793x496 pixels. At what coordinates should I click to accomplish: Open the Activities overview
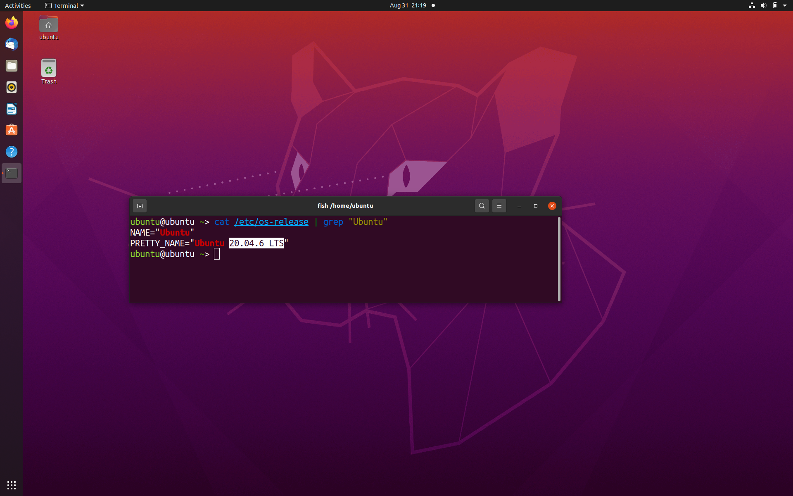(18, 5)
